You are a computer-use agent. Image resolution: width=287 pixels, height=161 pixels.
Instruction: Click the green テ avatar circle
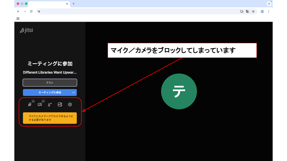[x=179, y=91]
